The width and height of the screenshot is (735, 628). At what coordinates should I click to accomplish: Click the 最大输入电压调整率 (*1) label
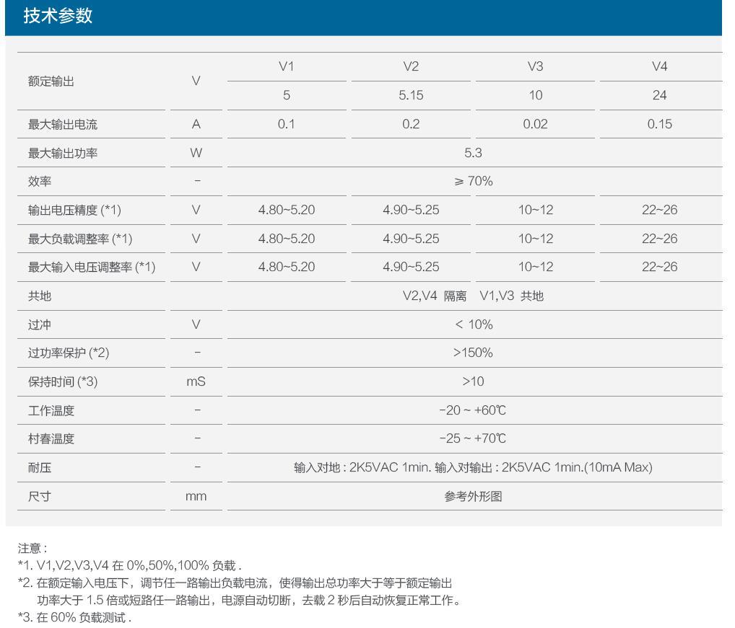[92, 267]
